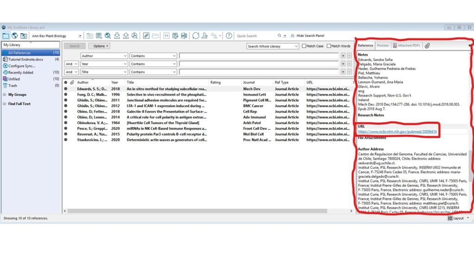Open the Author field dropdown
The height and width of the screenshot is (266, 474).
click(x=125, y=56)
